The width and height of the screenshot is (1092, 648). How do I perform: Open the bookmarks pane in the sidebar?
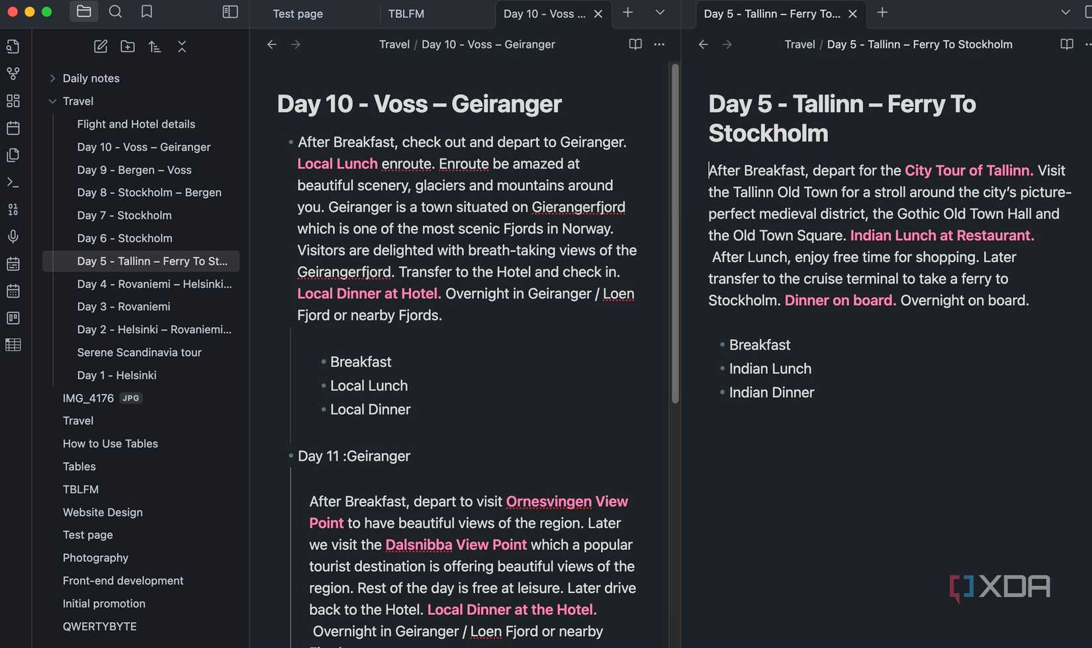pos(146,11)
